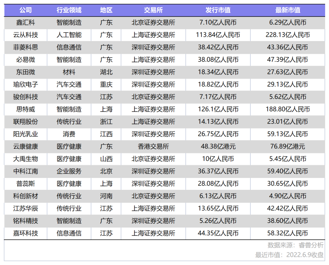Select the 思特威 company cell
This screenshot has width=329, height=265.
pyautogui.click(x=26, y=109)
